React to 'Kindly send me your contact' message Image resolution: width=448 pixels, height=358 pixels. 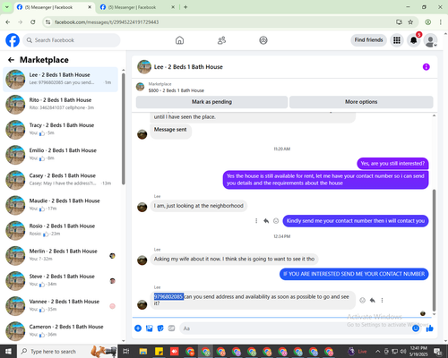pyautogui.click(x=276, y=221)
